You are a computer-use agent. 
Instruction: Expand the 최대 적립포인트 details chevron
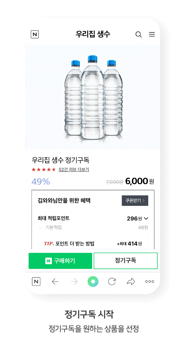[x=146, y=218]
